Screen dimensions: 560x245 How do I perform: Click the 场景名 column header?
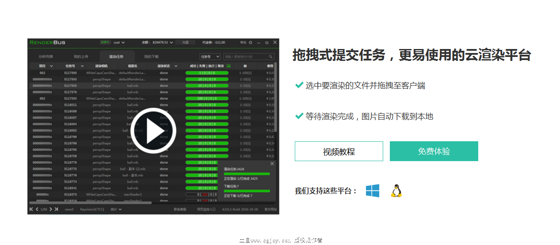point(133,66)
